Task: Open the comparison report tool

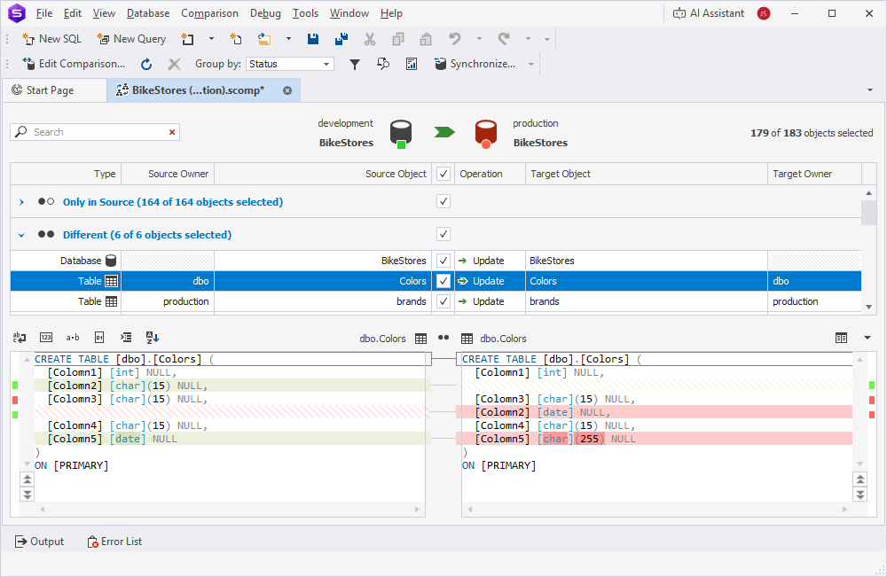Action: click(412, 63)
